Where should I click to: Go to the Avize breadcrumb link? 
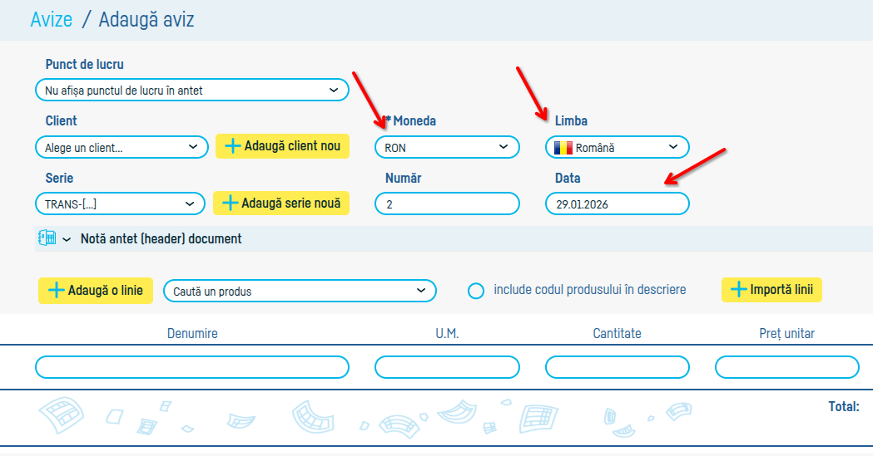click(x=52, y=19)
